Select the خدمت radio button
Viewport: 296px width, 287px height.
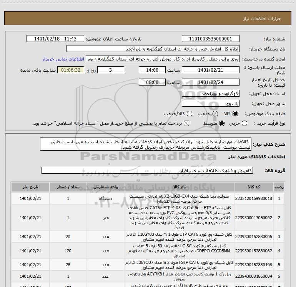[x=215, y=114]
